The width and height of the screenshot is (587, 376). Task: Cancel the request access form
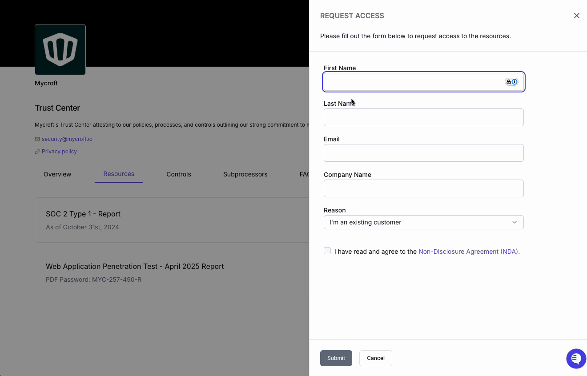coord(376,358)
